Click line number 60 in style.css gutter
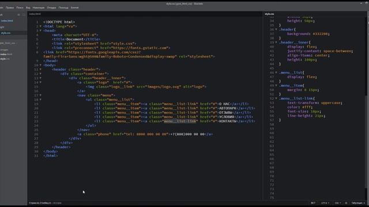The image size is (369, 207). pyautogui.click(x=272, y=133)
